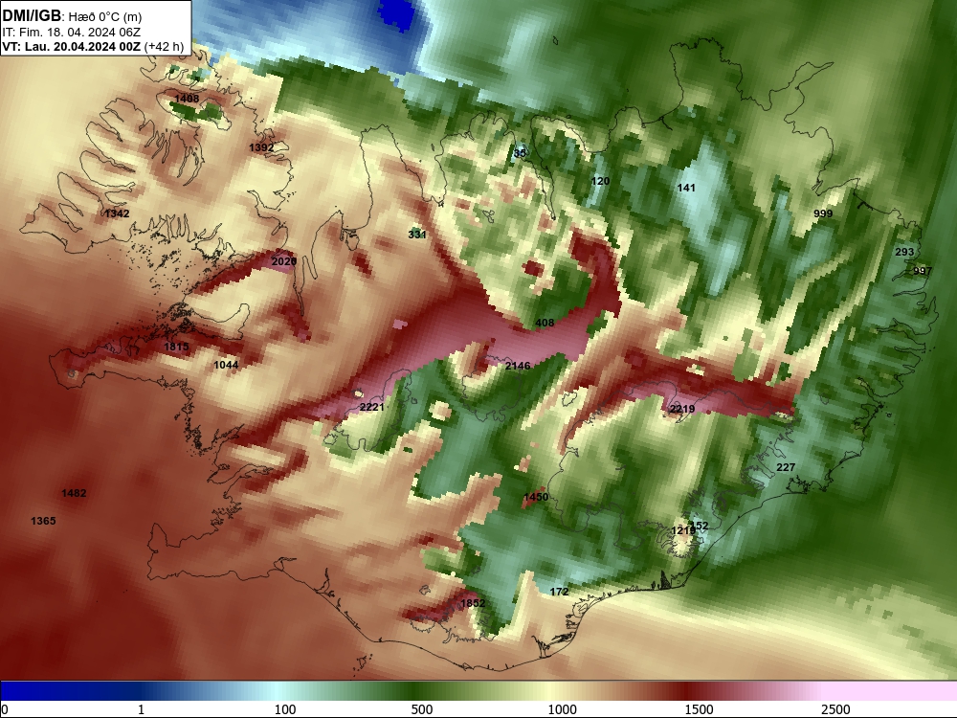Click the 500 label on the color scale
Image resolution: width=957 pixels, height=718 pixels.
click(x=422, y=709)
